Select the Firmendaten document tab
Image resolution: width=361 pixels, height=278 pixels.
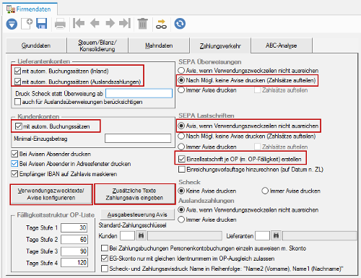coord(30,9)
